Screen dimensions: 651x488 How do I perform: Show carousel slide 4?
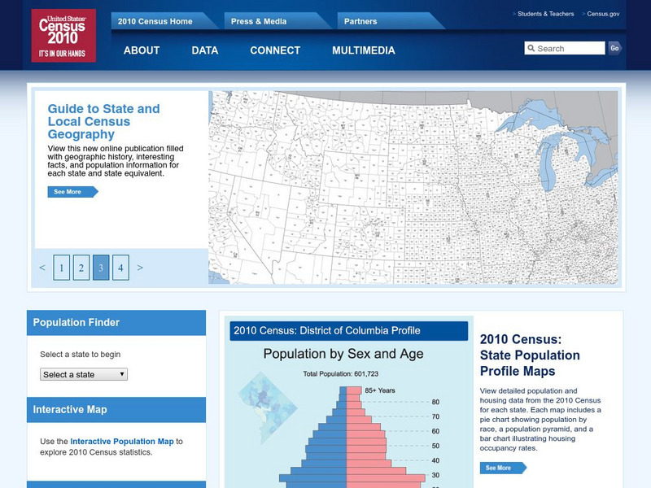[120, 268]
